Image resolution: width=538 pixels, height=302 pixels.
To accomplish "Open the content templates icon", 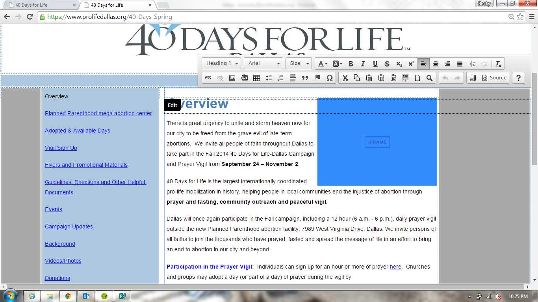I will pyautogui.click(x=405, y=78).
